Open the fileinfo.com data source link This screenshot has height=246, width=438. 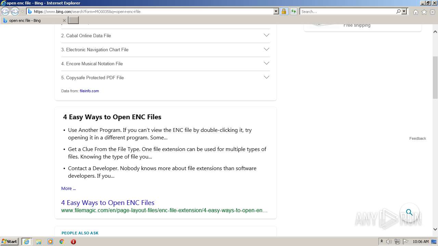pos(89,91)
